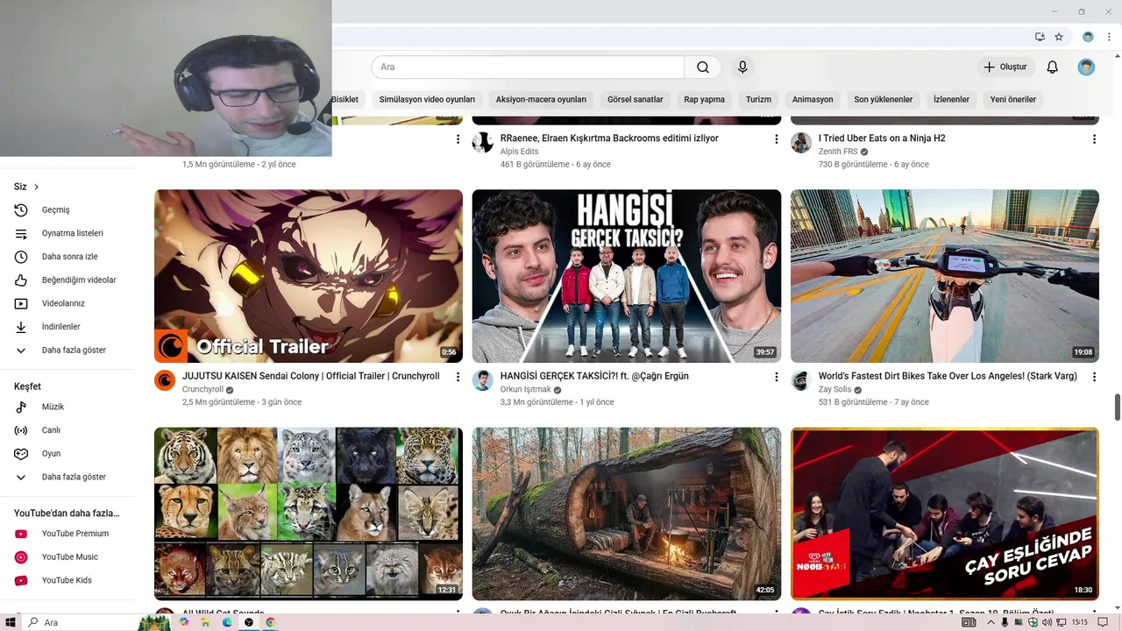Image resolution: width=1122 pixels, height=631 pixels.
Task: Select the Rap yapma chip
Action: coord(704,99)
